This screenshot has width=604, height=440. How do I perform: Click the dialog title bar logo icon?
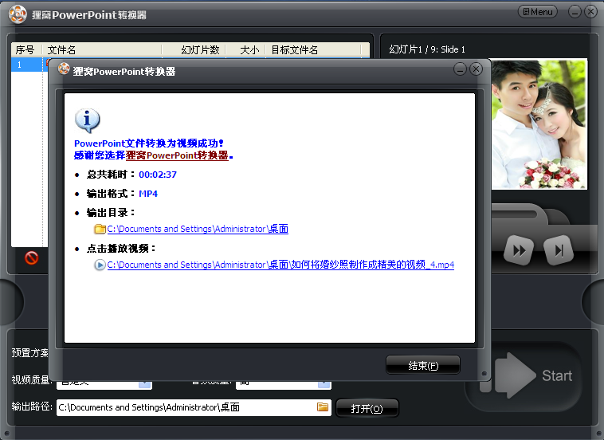pos(64,69)
